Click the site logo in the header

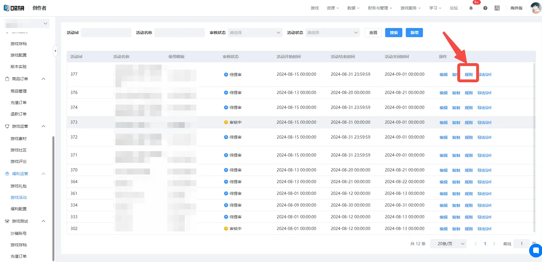click(x=14, y=8)
